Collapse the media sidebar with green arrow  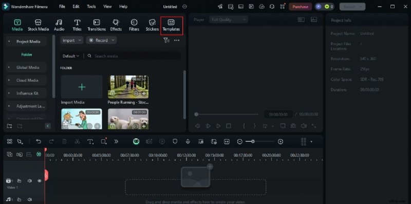tap(48, 126)
